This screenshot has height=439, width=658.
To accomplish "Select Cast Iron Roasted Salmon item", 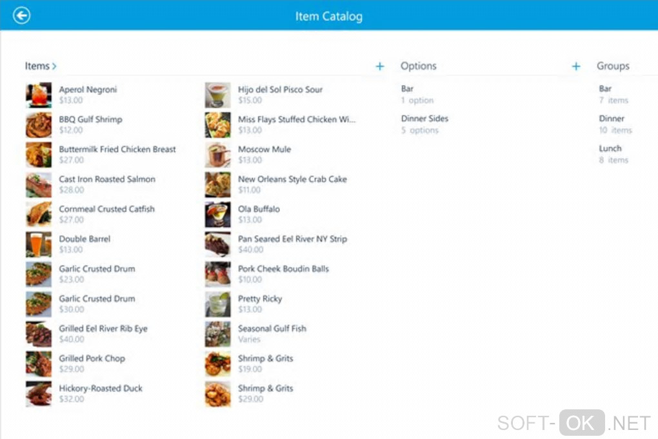I will click(107, 180).
